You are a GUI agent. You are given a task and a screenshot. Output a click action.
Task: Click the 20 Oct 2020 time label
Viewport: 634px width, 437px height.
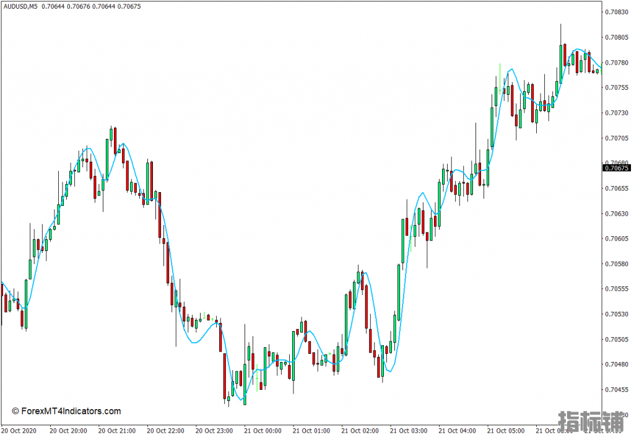click(19, 431)
